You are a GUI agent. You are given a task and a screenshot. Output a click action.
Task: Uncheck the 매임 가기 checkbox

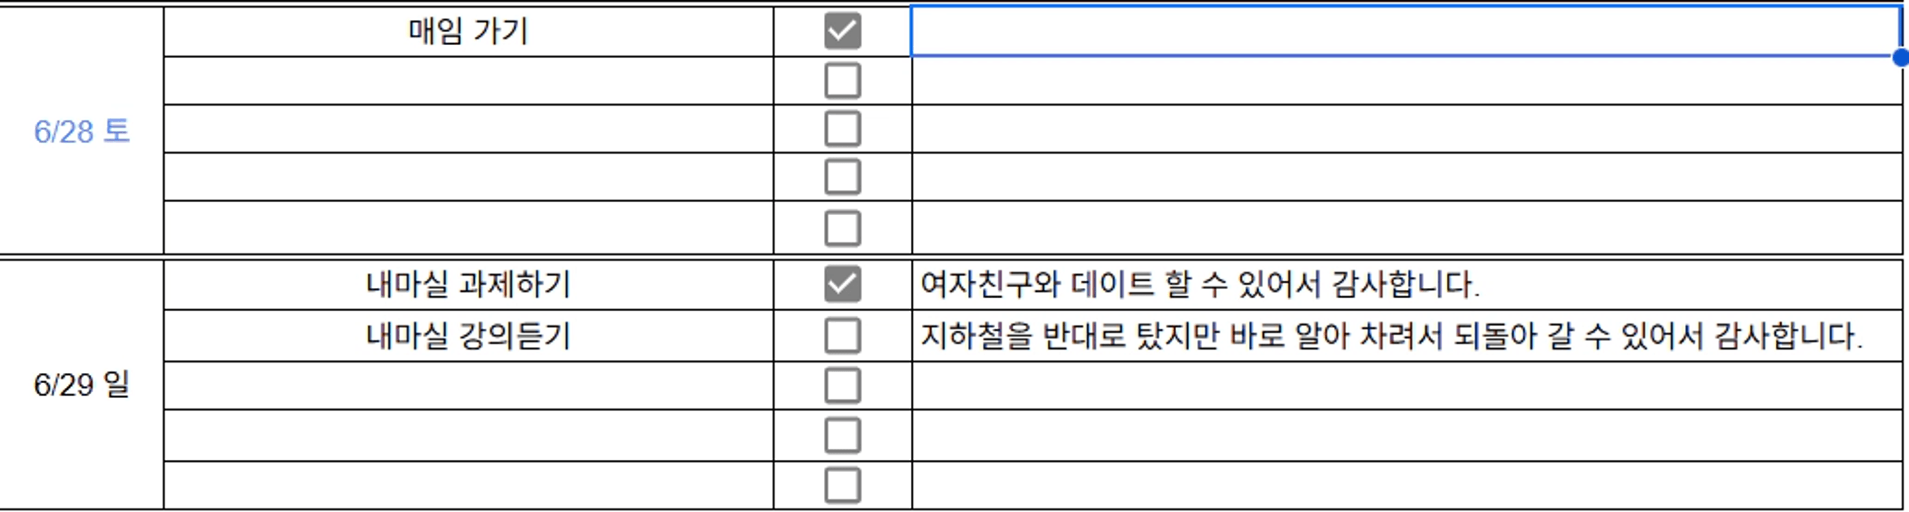pos(843,31)
